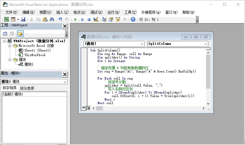245x145 pixels.
Task: Switch to the 按分类序 tab
Action: (27, 88)
